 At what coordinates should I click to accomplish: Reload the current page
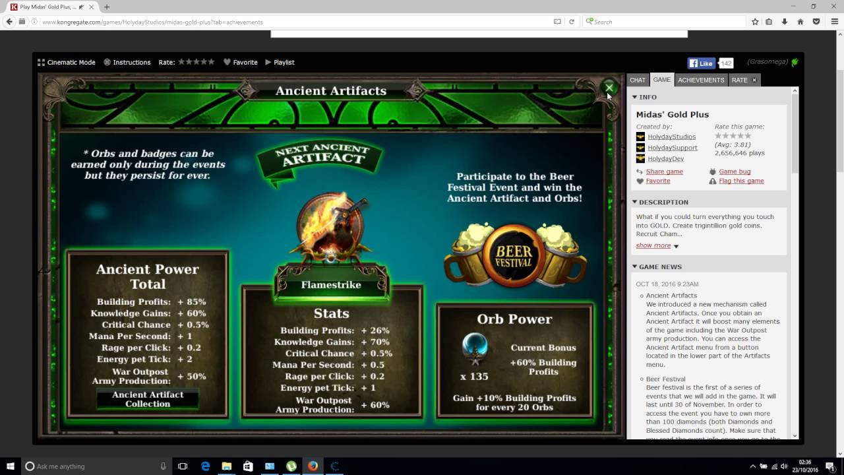tap(572, 22)
